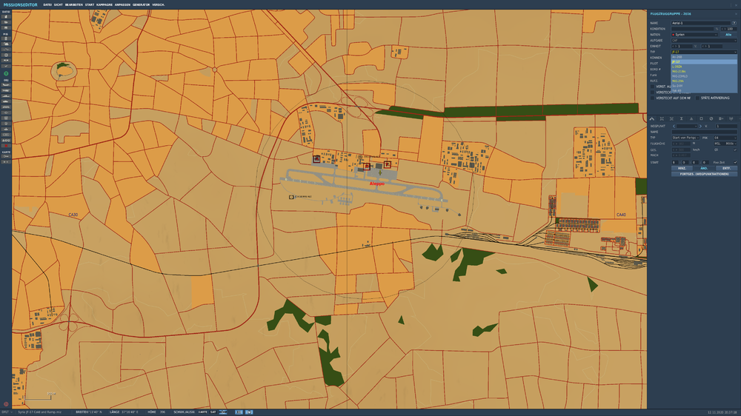741x416 pixels.
Task: Open the BEARBEITEN menu
Action: [73, 4]
